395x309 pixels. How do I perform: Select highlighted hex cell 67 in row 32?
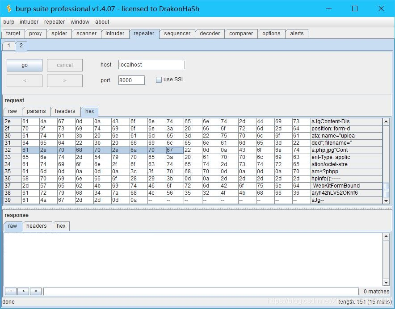175,150
